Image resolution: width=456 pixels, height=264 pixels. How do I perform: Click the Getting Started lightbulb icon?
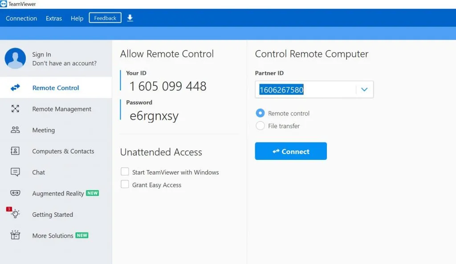pos(16,214)
